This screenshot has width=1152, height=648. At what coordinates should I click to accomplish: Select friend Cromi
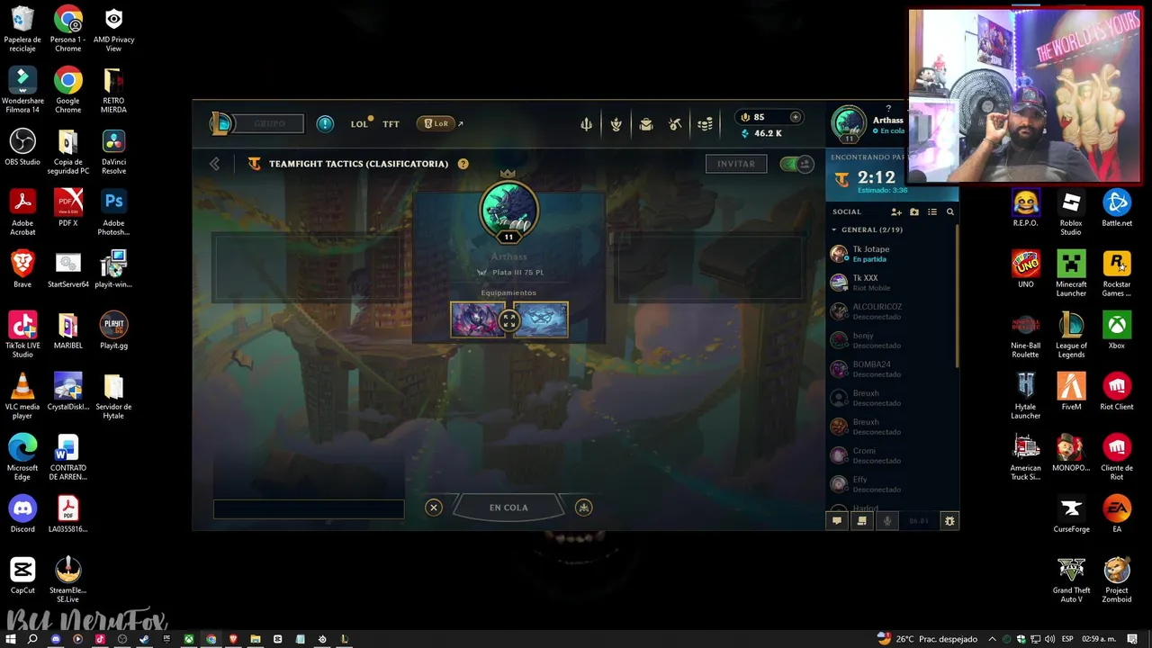point(891,455)
